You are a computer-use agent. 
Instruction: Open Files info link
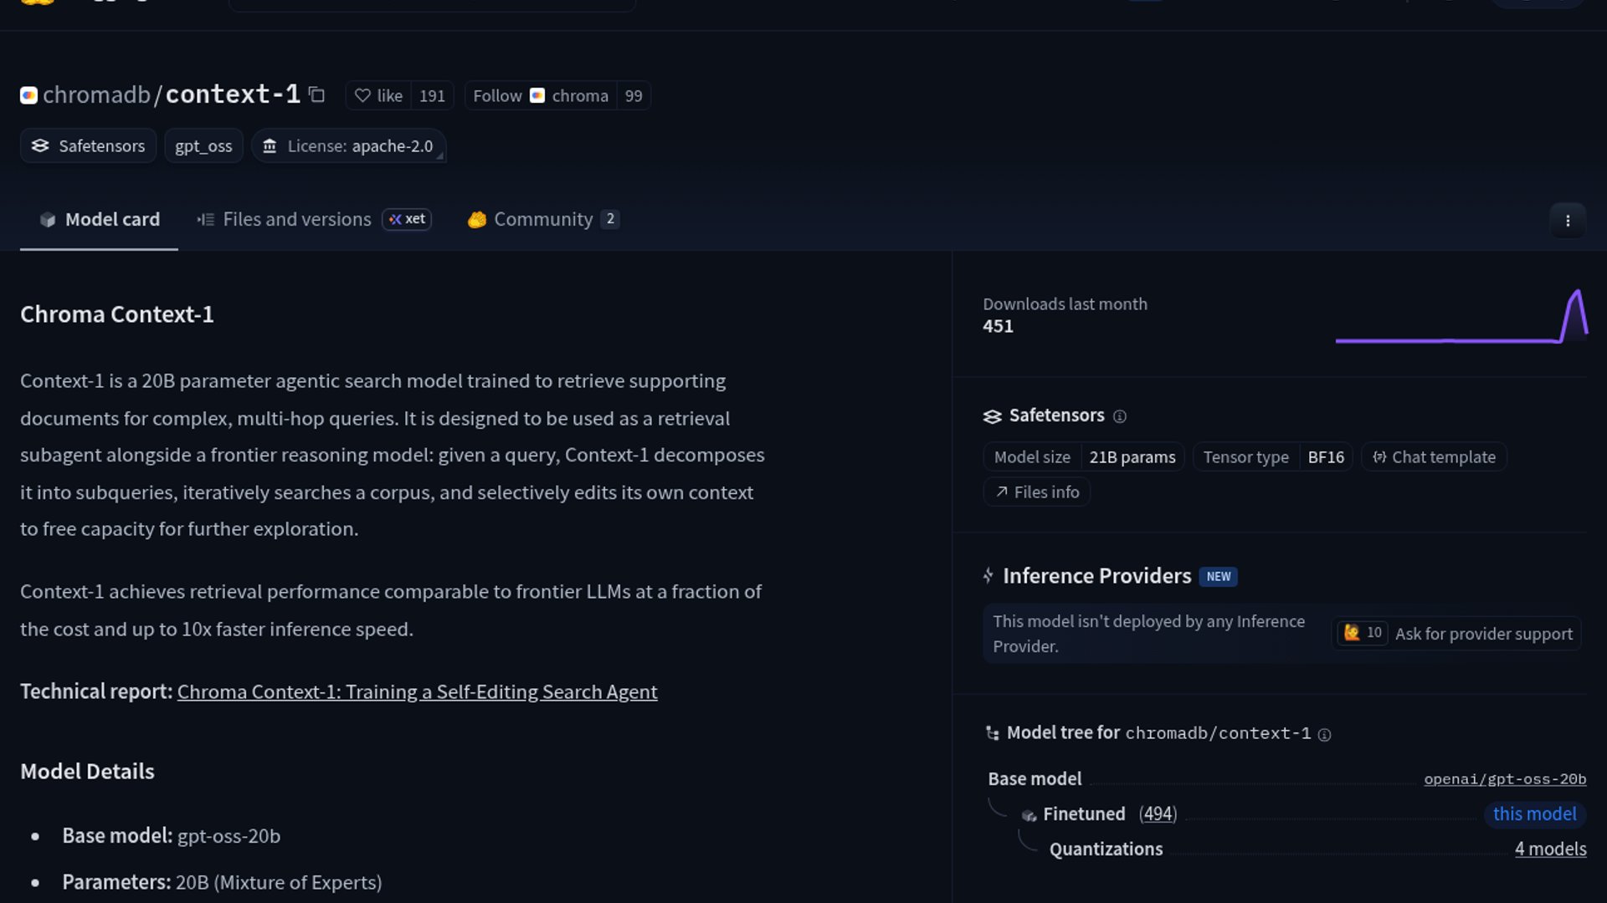(x=1037, y=492)
